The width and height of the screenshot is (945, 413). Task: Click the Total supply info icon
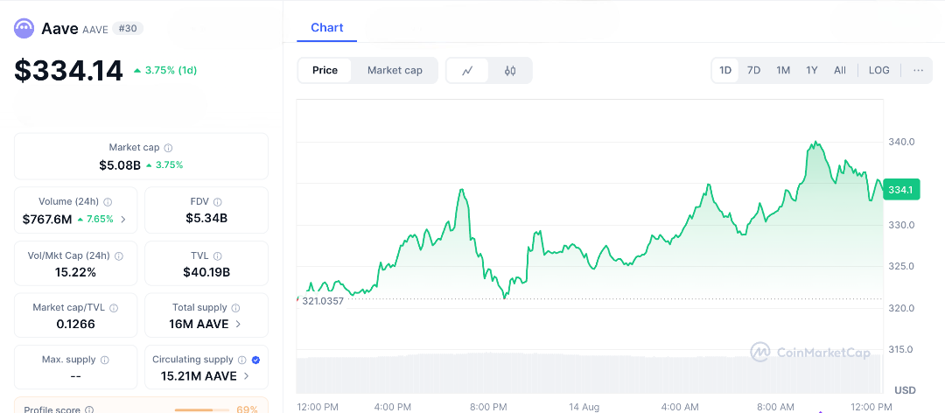point(235,308)
